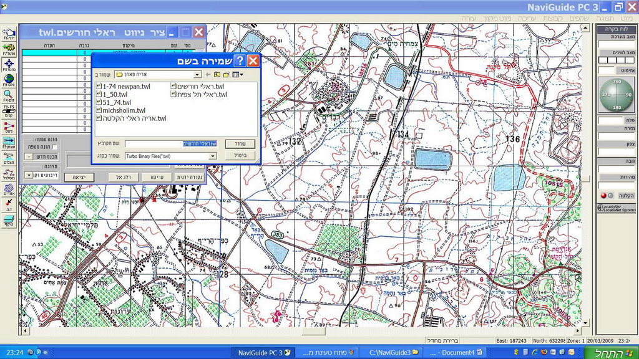Click map vertical scrollbar up arrow
639x359 pixels.
pos(585,28)
